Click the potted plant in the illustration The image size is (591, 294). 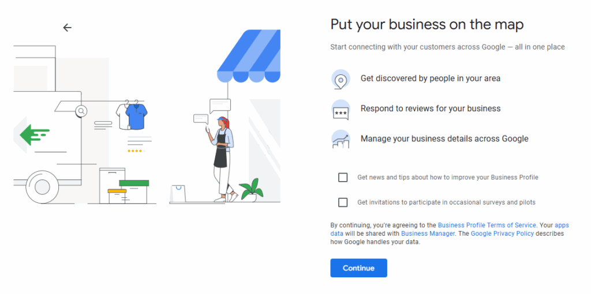250,190
